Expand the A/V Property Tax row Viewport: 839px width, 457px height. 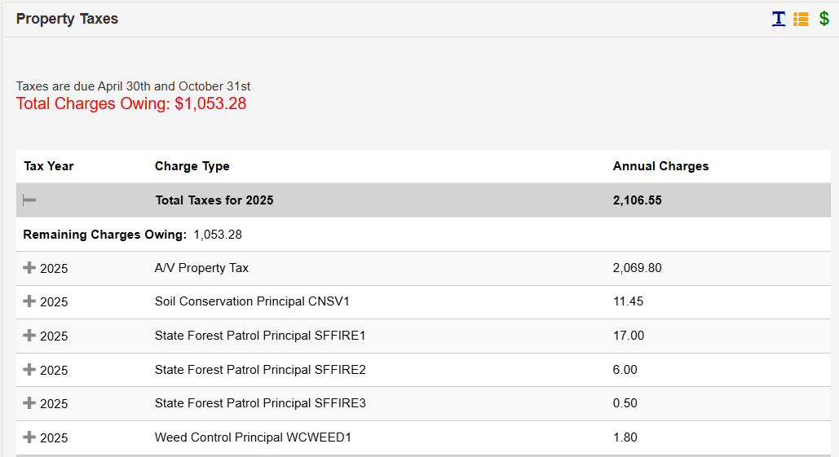(29, 268)
